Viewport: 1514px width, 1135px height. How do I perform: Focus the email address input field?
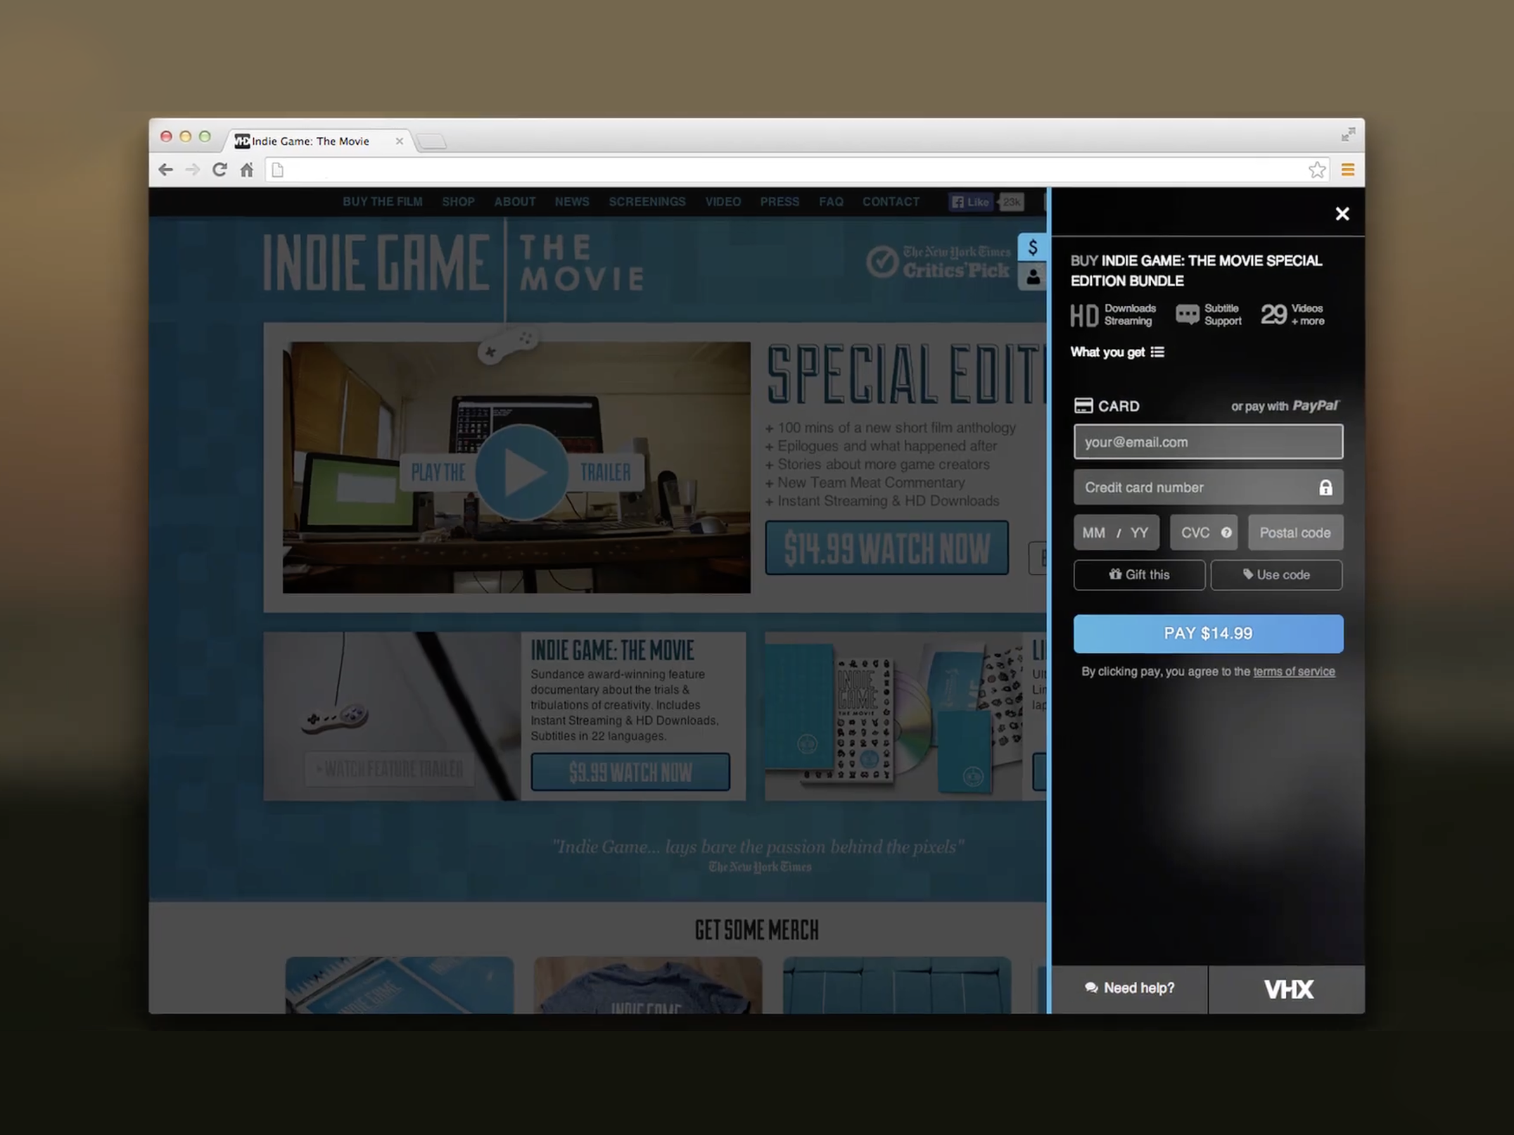pos(1207,442)
